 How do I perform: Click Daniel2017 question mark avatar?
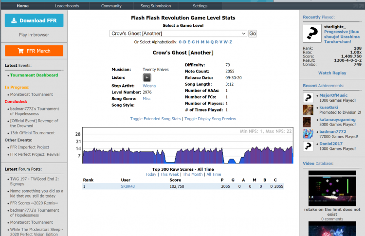308,146
